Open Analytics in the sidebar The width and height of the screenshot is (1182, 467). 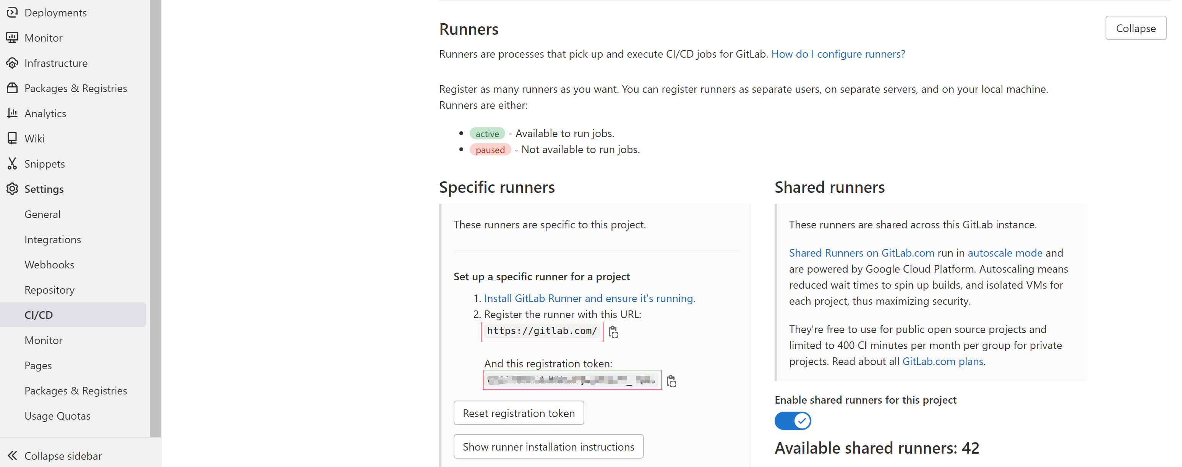point(45,113)
